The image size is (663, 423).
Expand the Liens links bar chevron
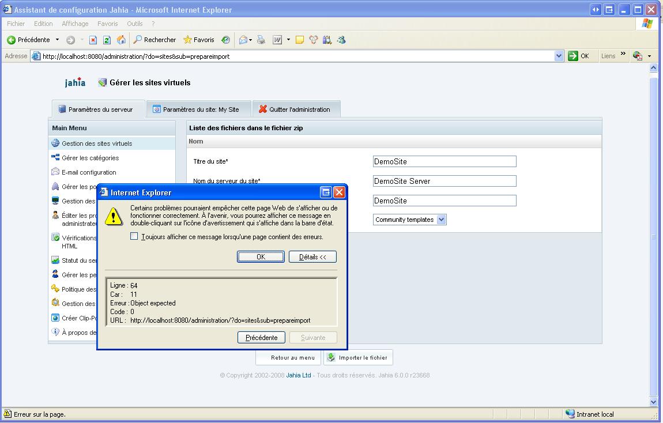pyautogui.click(x=623, y=54)
